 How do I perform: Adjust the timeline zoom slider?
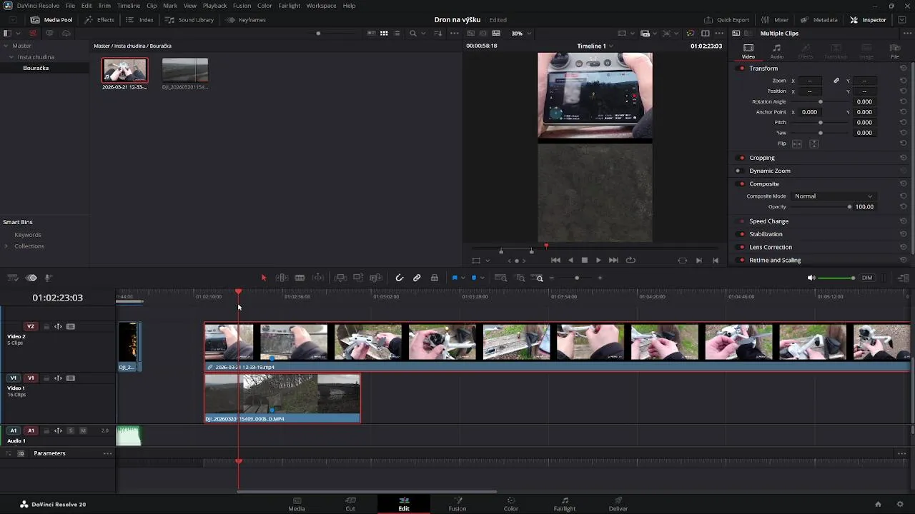[576, 278]
